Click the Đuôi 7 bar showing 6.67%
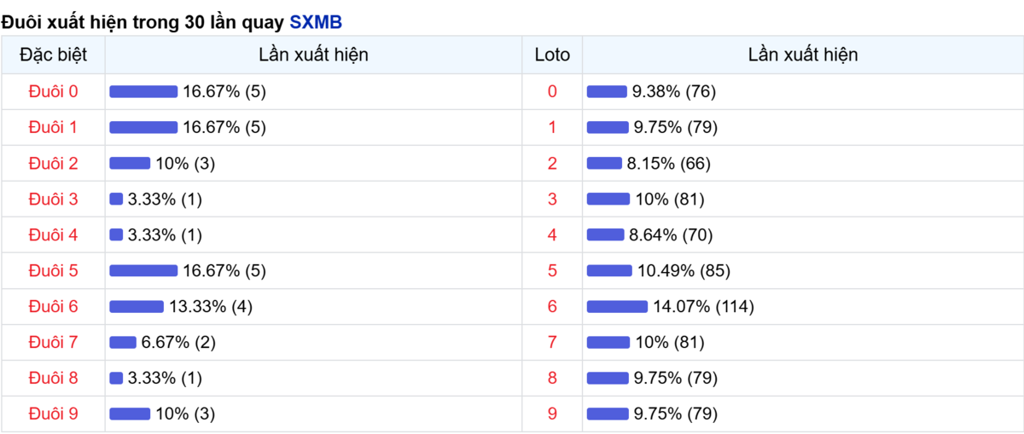Screen dimensions: 1024x434 click(123, 342)
